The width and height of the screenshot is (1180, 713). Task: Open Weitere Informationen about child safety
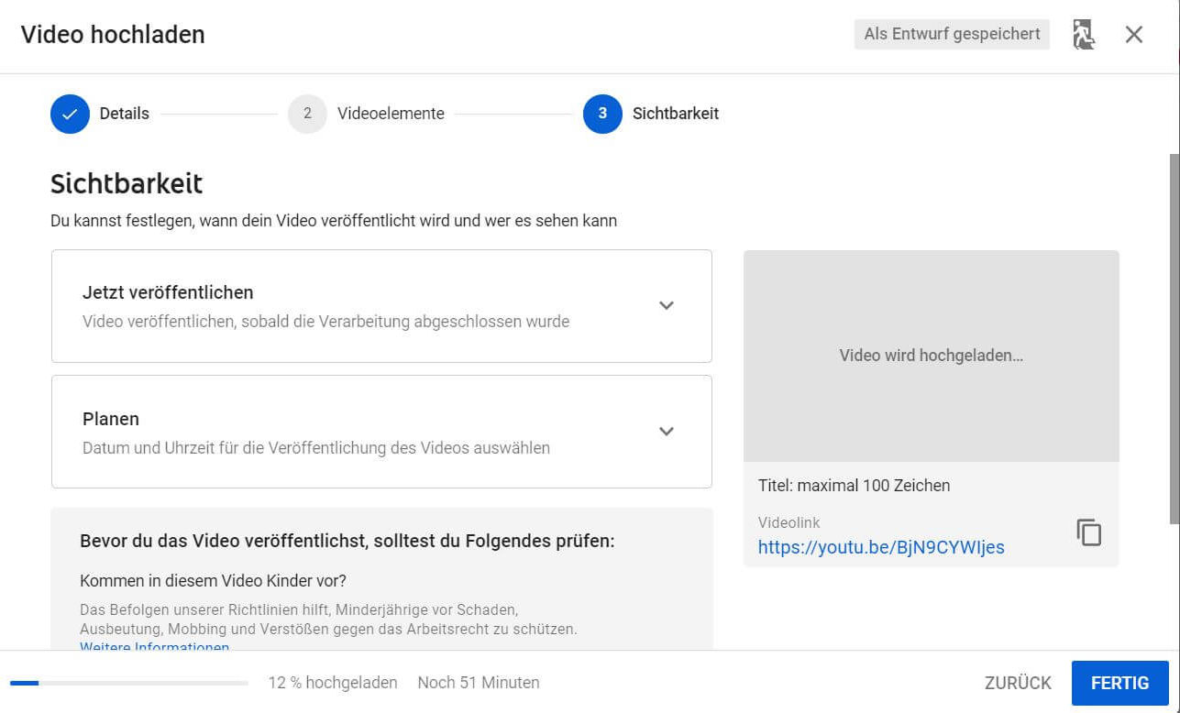[x=154, y=647]
